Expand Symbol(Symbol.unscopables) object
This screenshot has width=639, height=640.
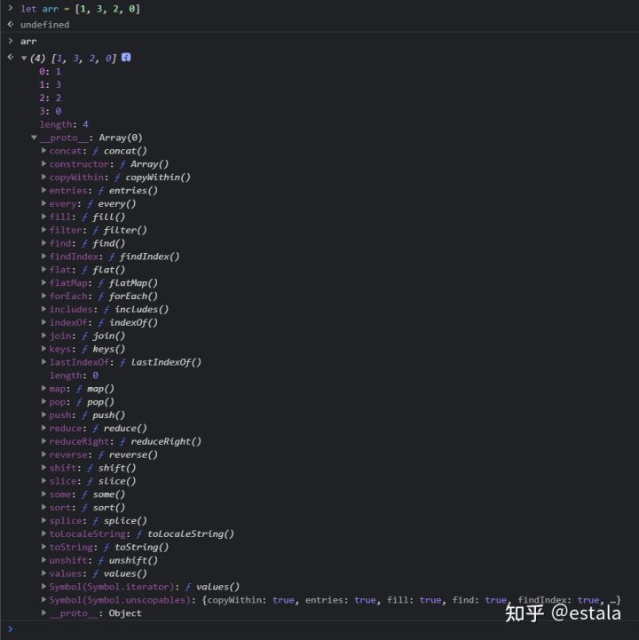tap(43, 599)
